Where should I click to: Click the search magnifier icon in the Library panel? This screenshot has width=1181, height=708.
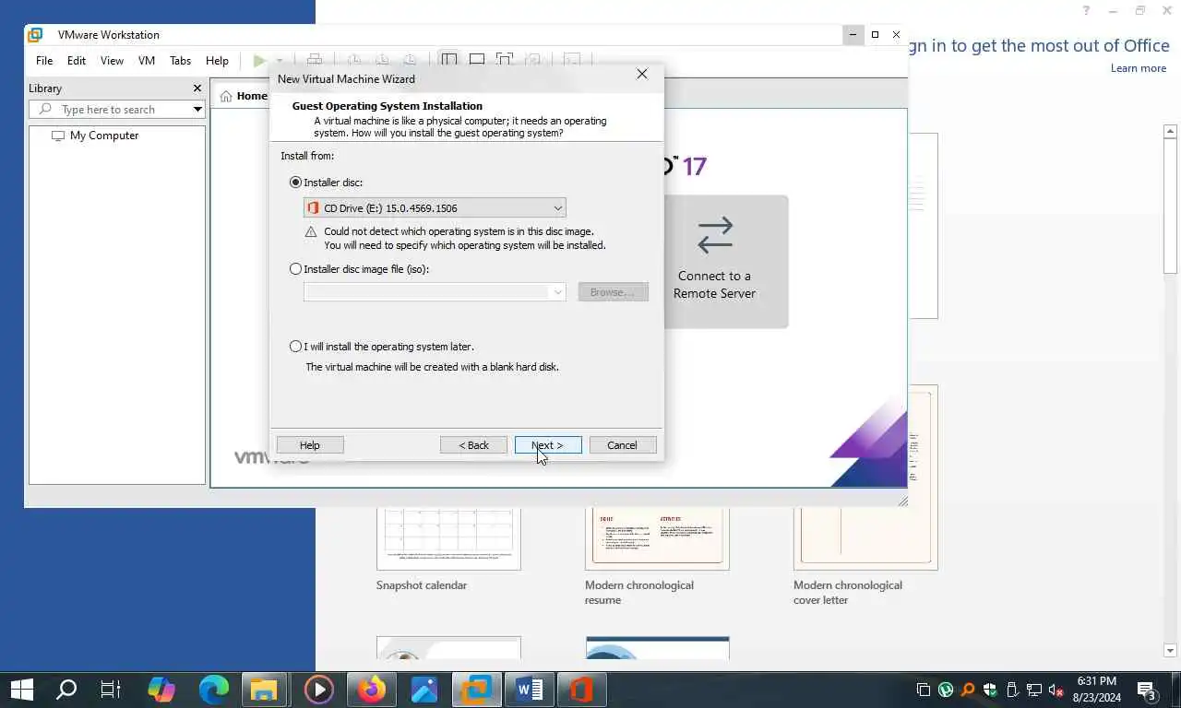pyautogui.click(x=45, y=110)
